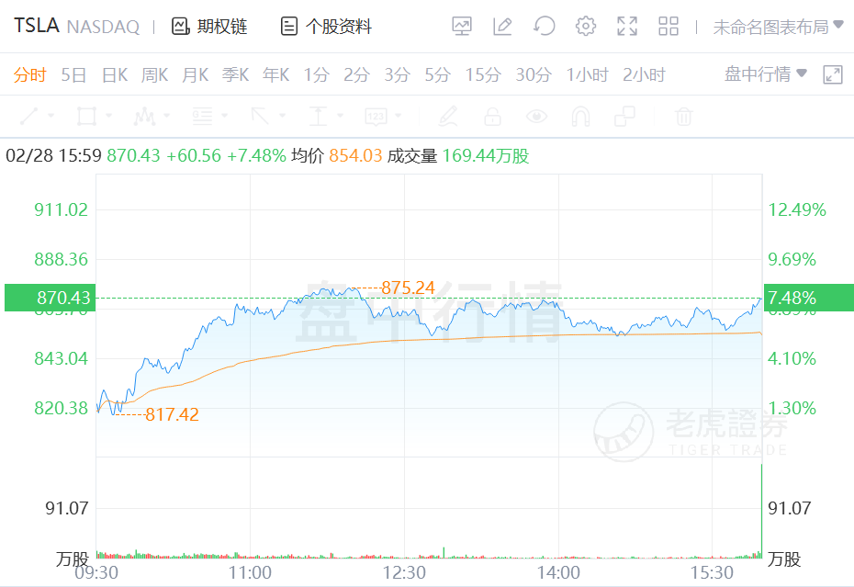The image size is (854, 587).
Task: Toggle the magnet snap mode icon
Action: (580, 117)
